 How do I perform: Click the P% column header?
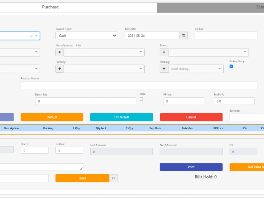coord(244,128)
